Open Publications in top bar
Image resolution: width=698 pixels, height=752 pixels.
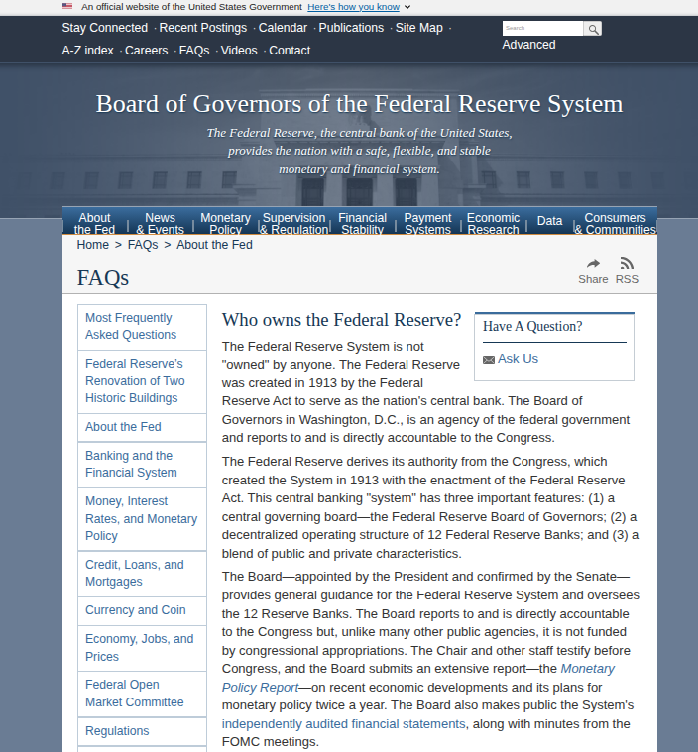(351, 28)
